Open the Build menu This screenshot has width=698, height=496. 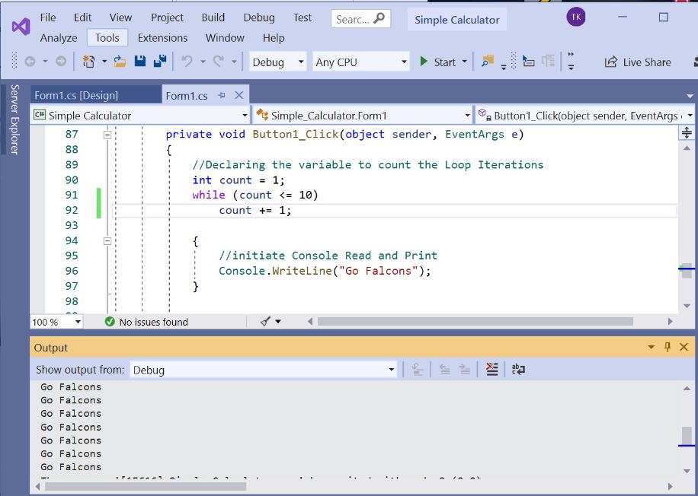tap(213, 17)
